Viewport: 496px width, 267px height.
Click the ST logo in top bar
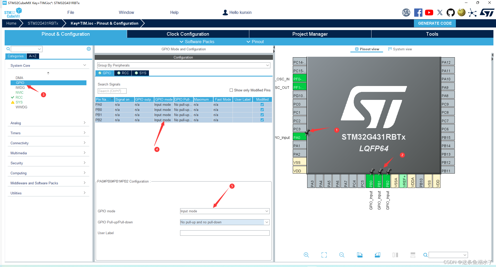(487, 12)
